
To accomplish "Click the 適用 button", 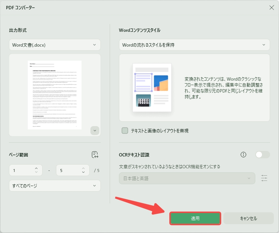I will [195, 218].
